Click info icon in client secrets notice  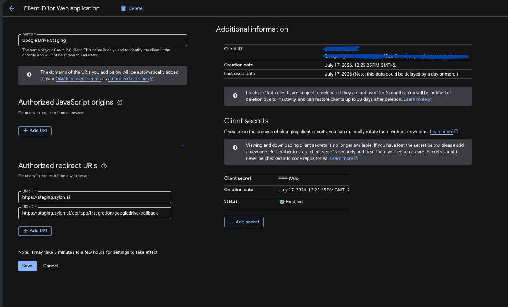[235, 147]
